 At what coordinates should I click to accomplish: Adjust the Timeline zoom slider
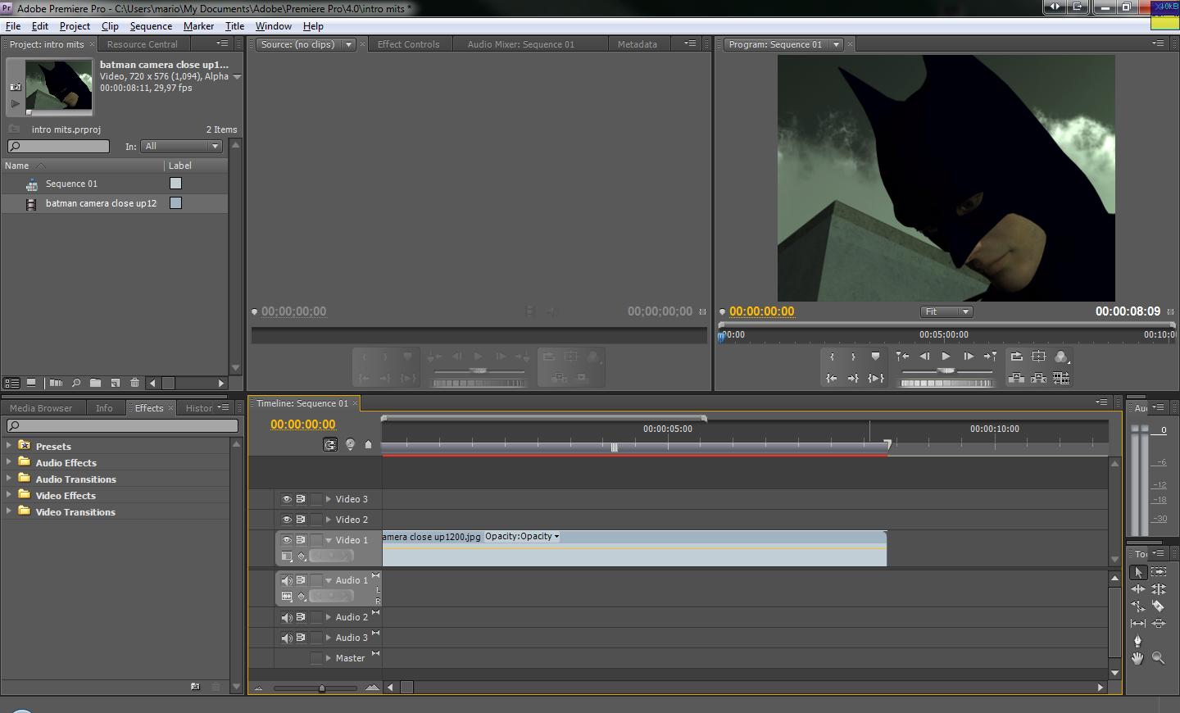(321, 688)
